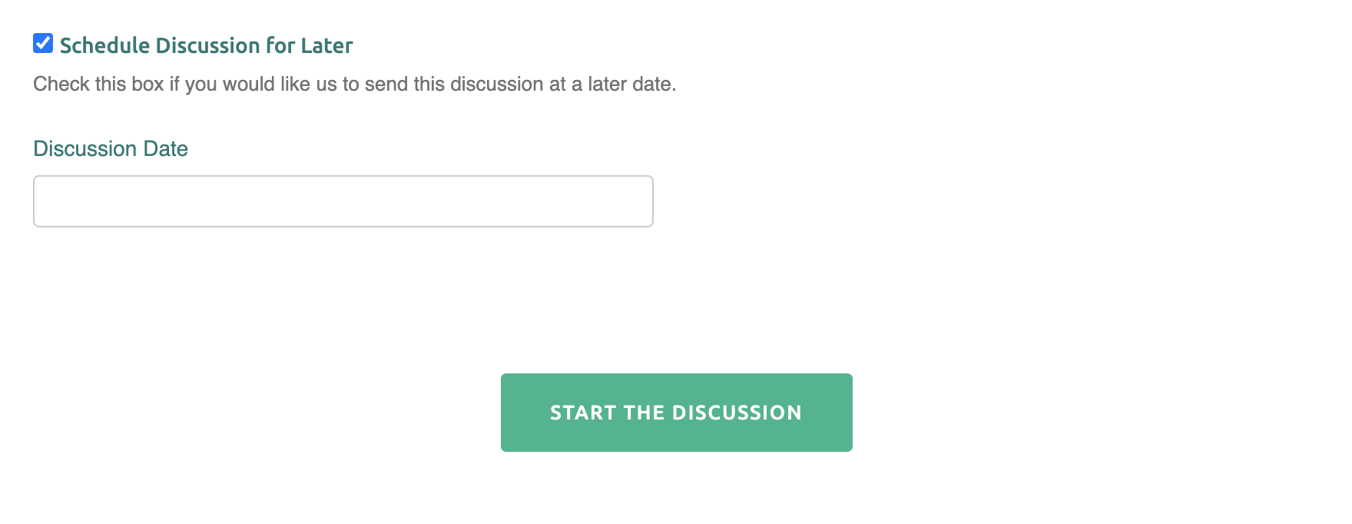This screenshot has height=524, width=1352.
Task: Click the Start the Discussion button
Action: point(676,413)
